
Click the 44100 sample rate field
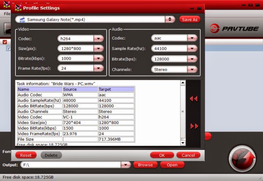click(x=169, y=49)
